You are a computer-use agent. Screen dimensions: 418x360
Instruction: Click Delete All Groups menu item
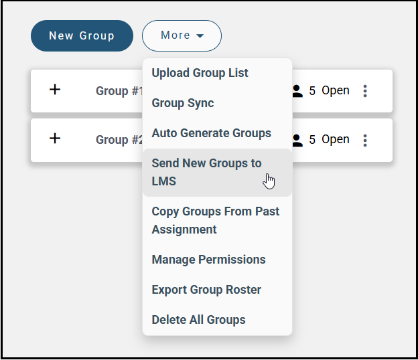pyautogui.click(x=217, y=320)
